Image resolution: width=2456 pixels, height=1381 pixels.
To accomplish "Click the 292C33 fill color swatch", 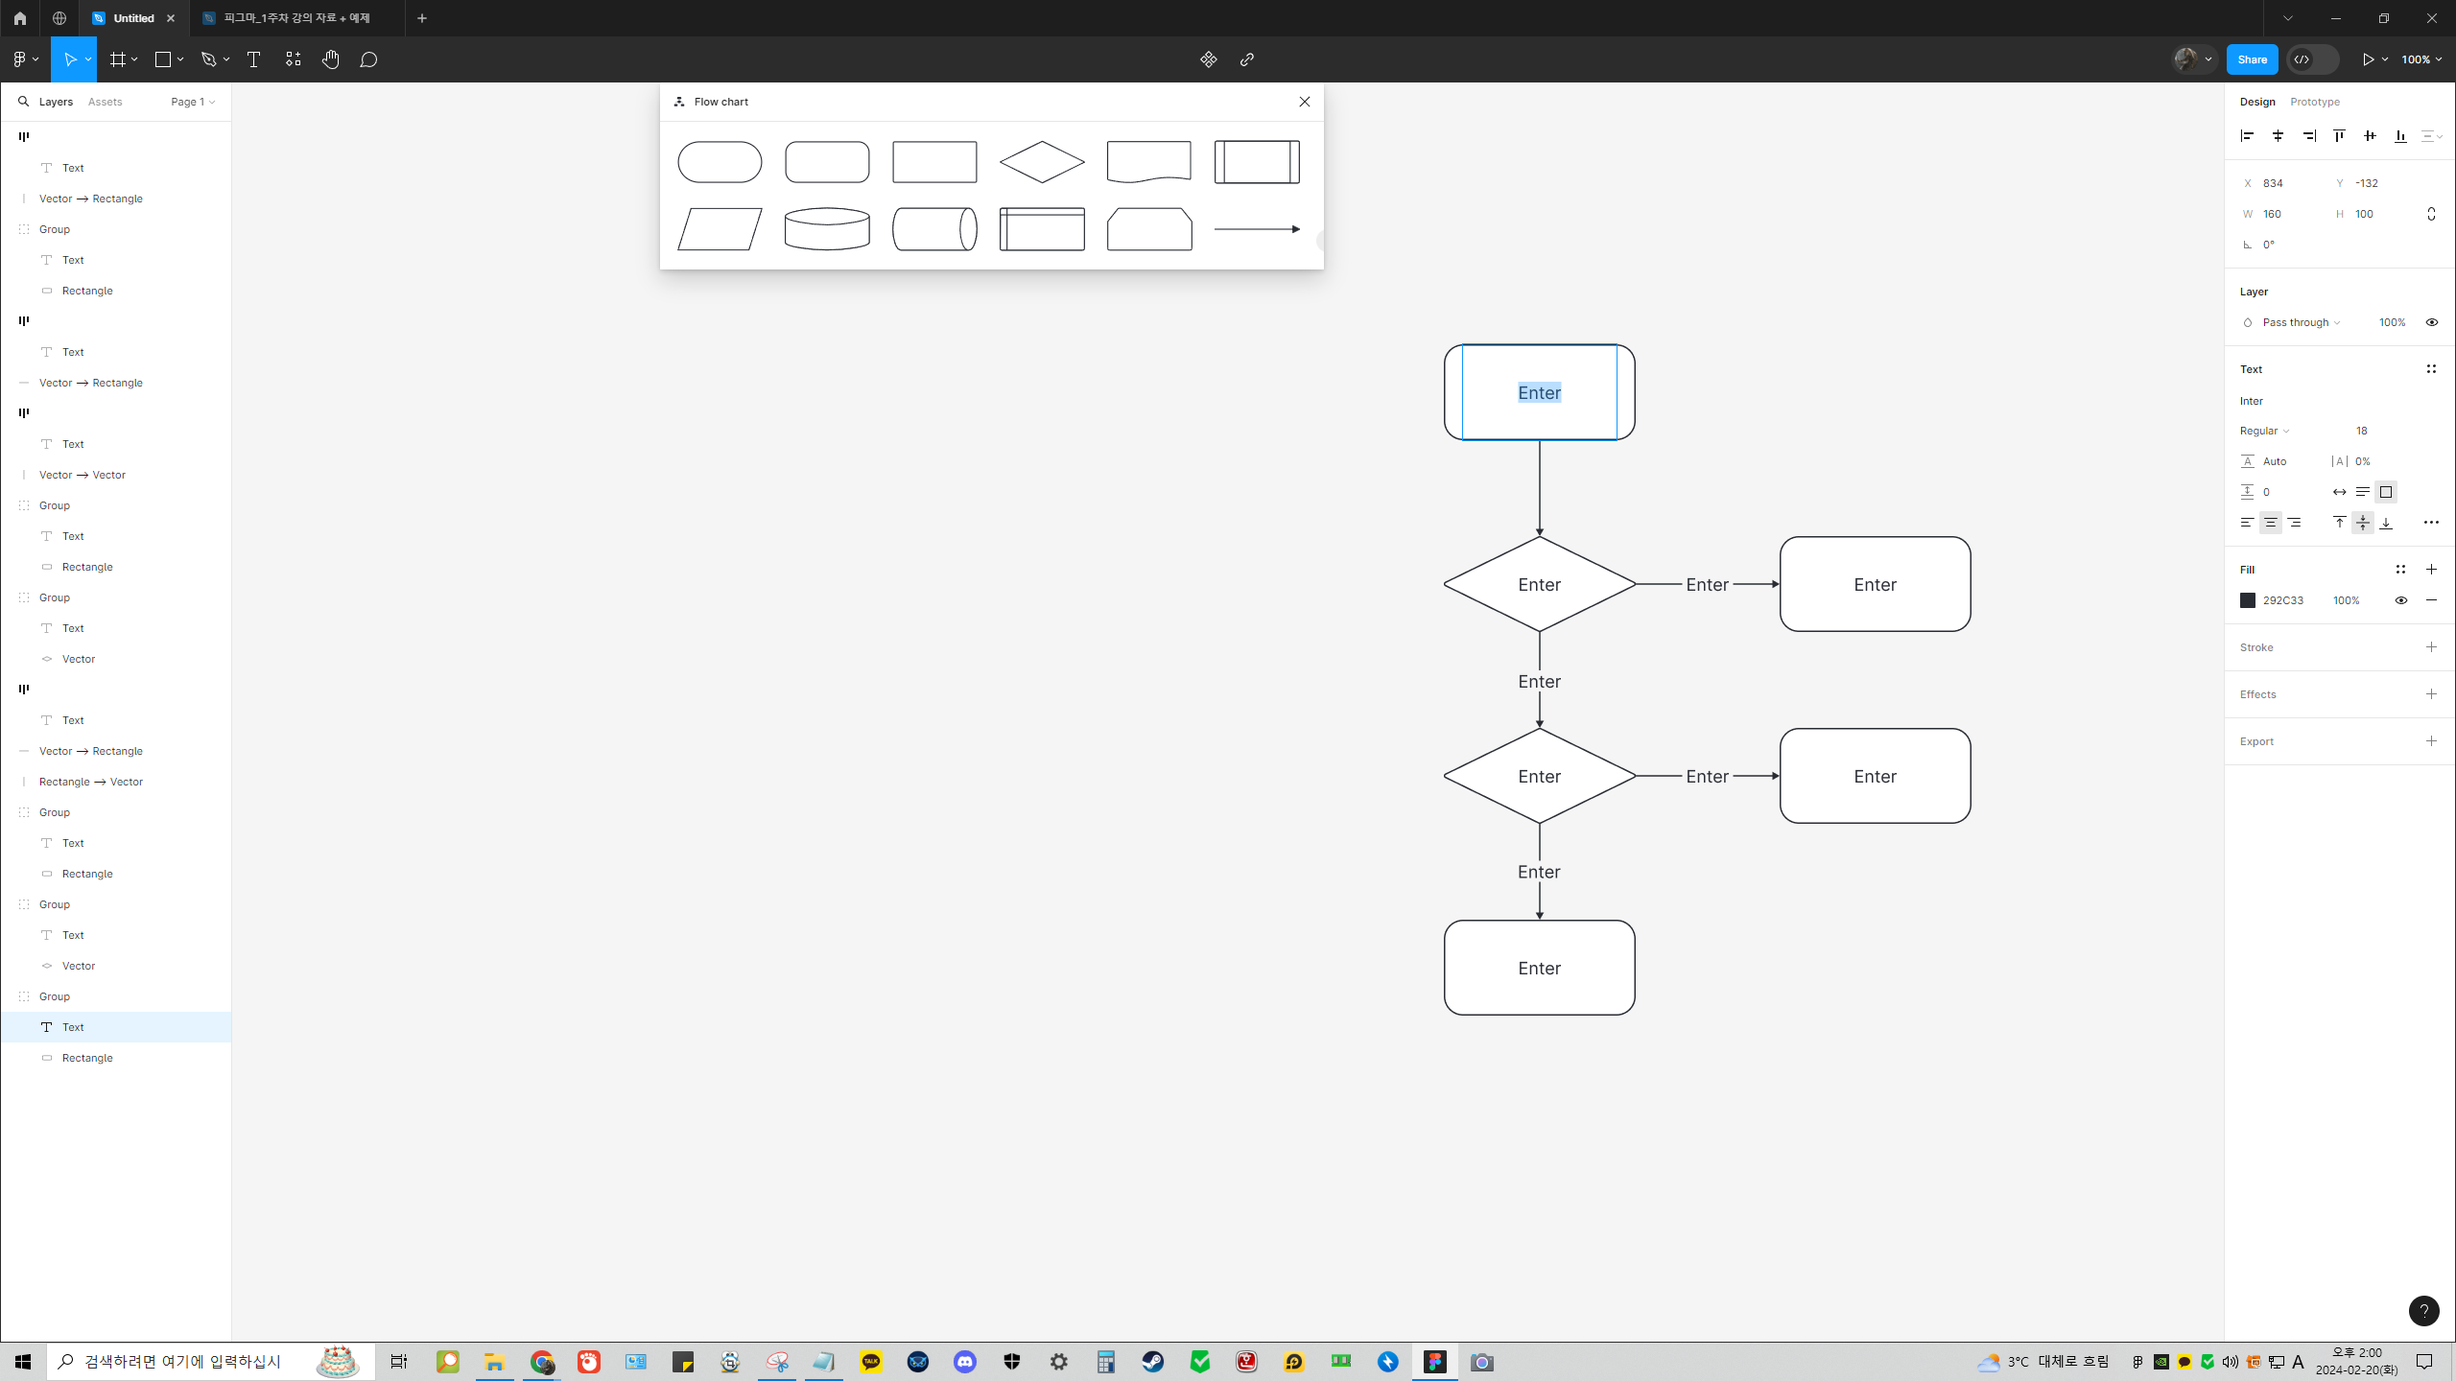I will click(x=2248, y=600).
